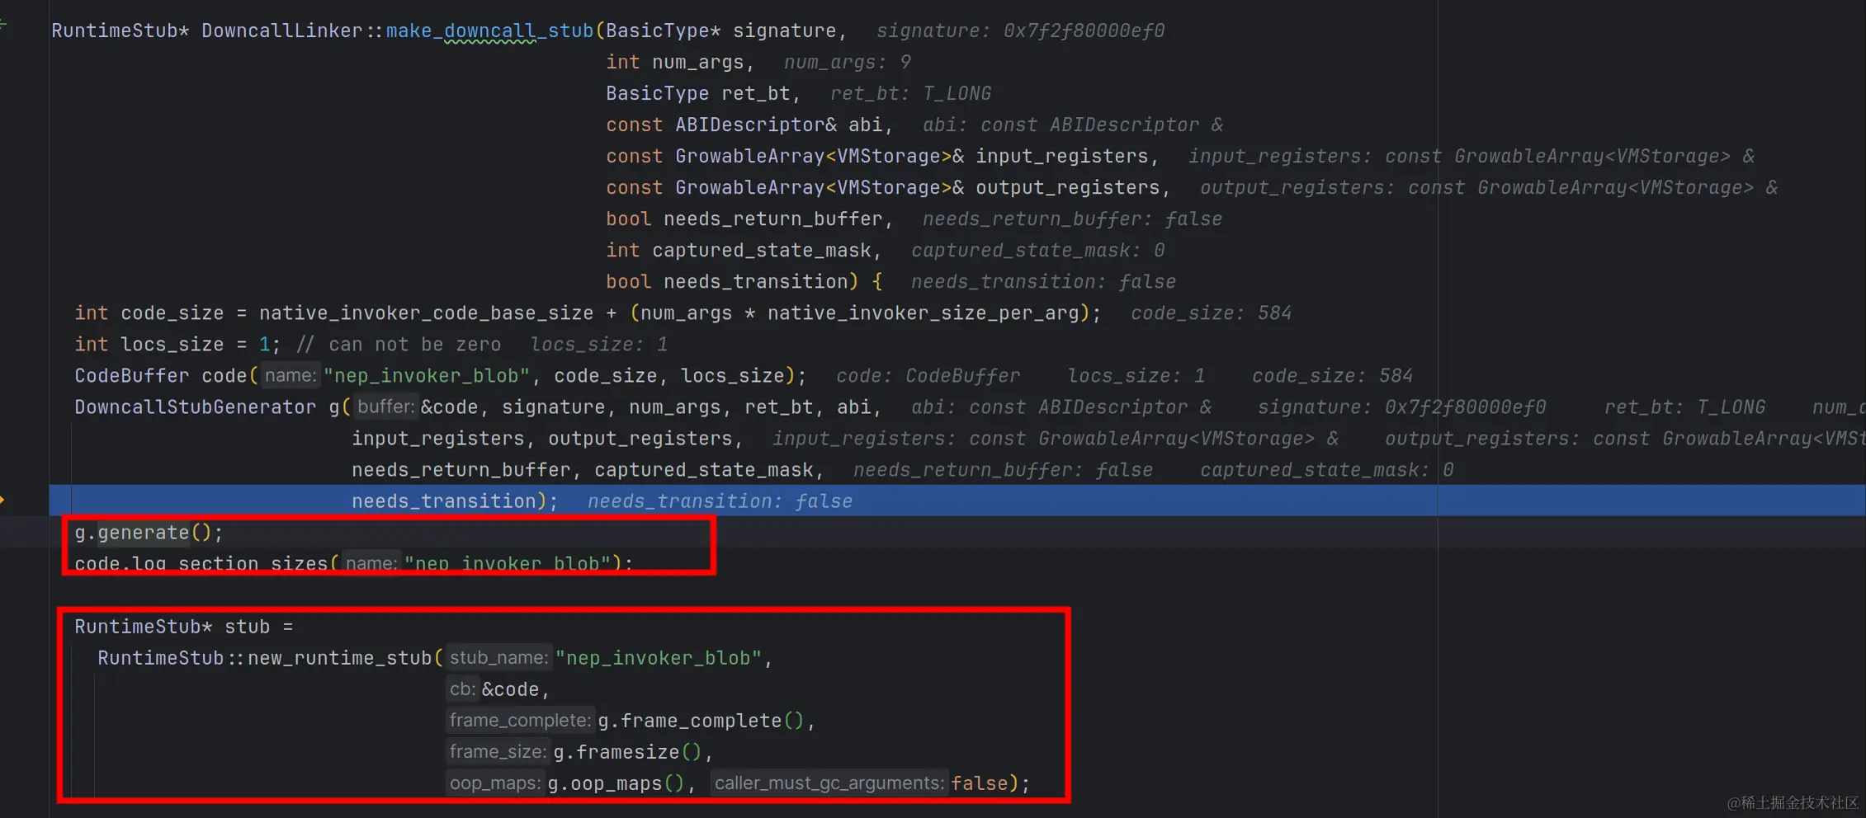Click the g.generate() call
This screenshot has height=818, width=1866.
(x=149, y=532)
